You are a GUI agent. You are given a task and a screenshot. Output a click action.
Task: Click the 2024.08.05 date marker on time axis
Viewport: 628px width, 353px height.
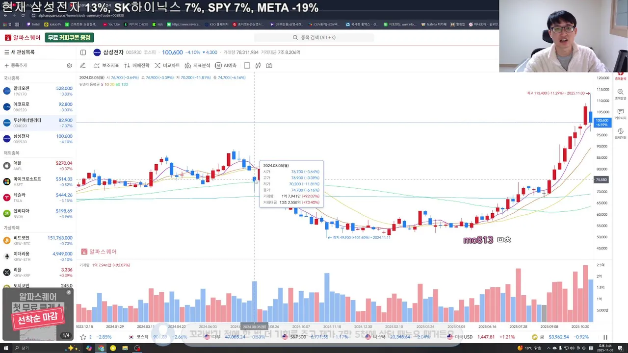pos(254,327)
